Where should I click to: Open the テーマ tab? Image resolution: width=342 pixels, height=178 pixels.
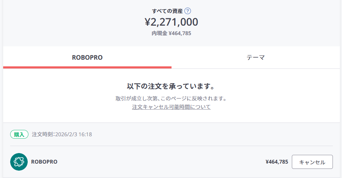[256, 57]
